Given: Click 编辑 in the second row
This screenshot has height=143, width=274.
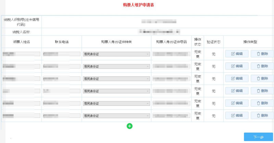Looking at the screenshot, I should [237, 66].
